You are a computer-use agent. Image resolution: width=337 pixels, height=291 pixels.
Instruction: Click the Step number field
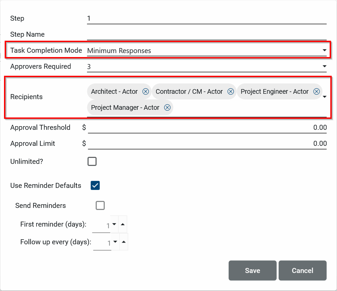coord(207,18)
